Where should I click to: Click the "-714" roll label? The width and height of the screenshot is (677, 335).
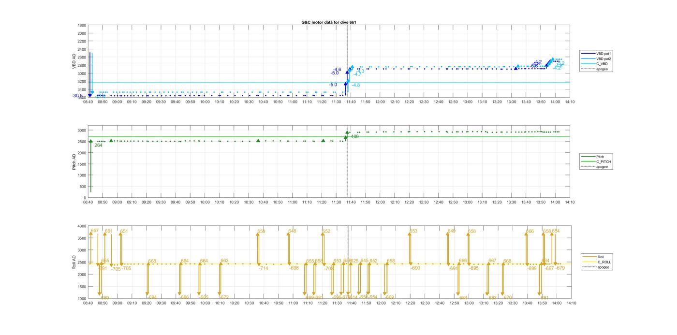pos(264,268)
